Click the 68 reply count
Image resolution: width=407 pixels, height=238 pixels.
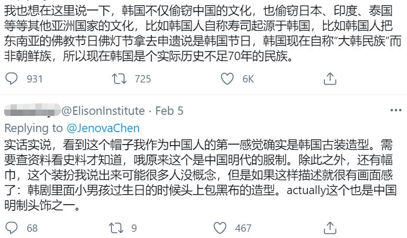32,229
